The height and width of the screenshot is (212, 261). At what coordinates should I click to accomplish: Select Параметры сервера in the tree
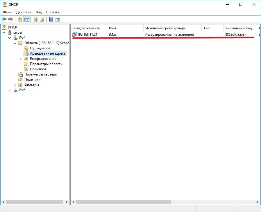[40, 74]
